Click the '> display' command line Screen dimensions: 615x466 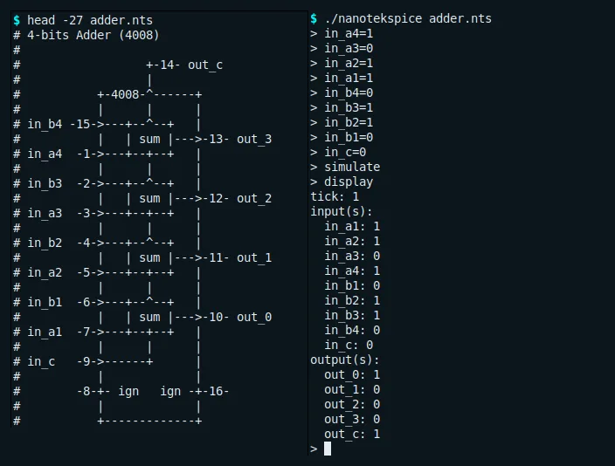point(342,182)
